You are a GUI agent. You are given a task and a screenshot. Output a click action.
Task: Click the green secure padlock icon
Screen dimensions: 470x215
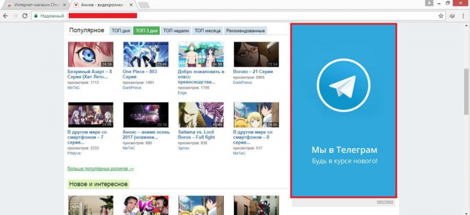(36, 16)
